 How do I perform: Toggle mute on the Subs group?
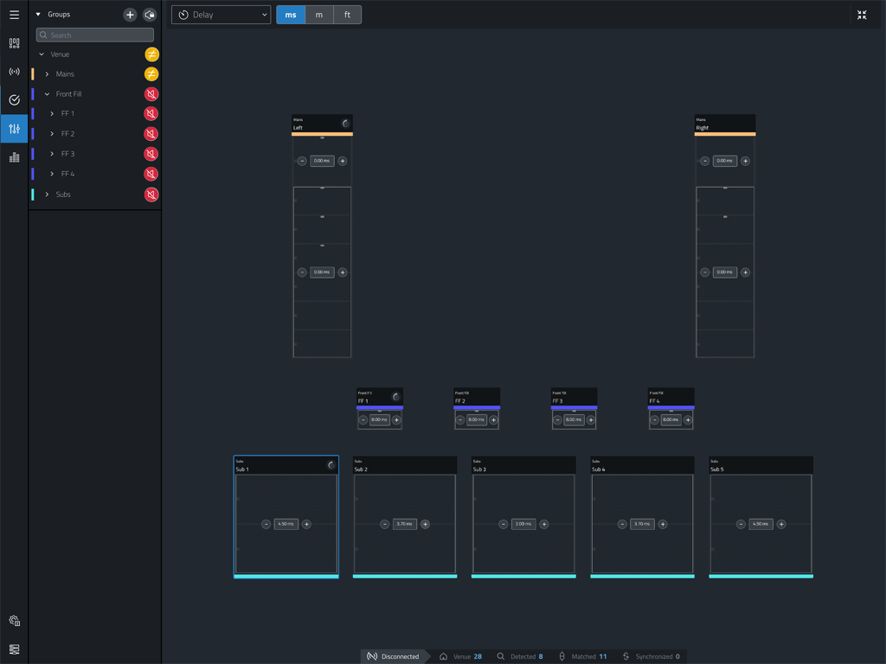(151, 195)
